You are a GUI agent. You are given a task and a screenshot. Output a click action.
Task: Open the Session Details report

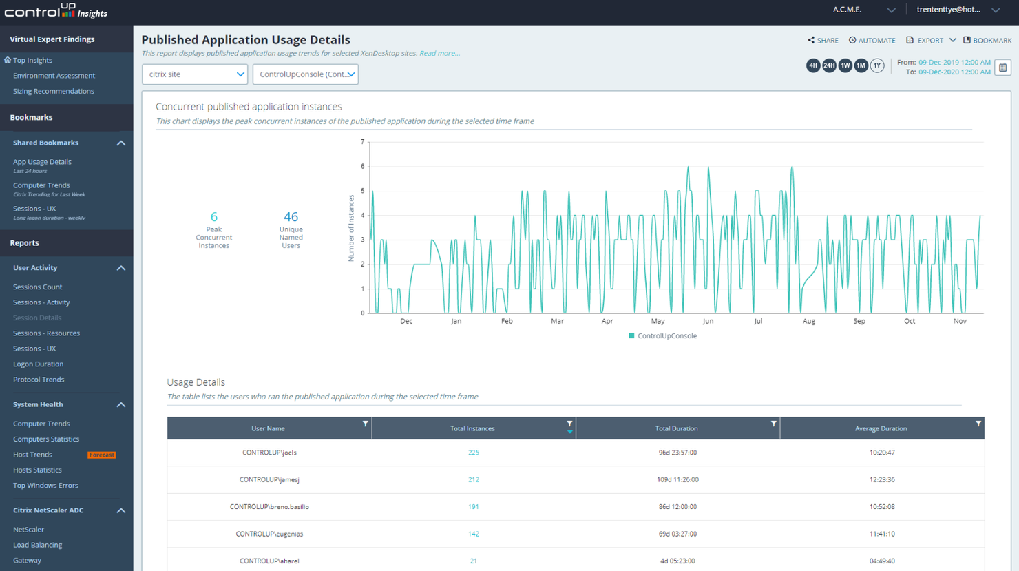point(37,318)
